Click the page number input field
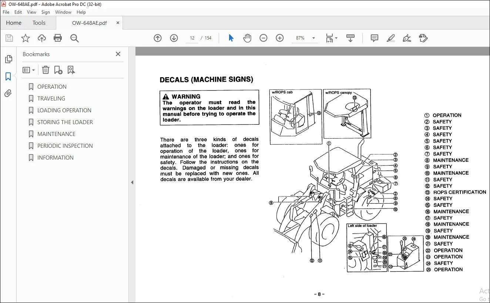Image resolution: width=490 pixels, height=303 pixels. [192, 38]
